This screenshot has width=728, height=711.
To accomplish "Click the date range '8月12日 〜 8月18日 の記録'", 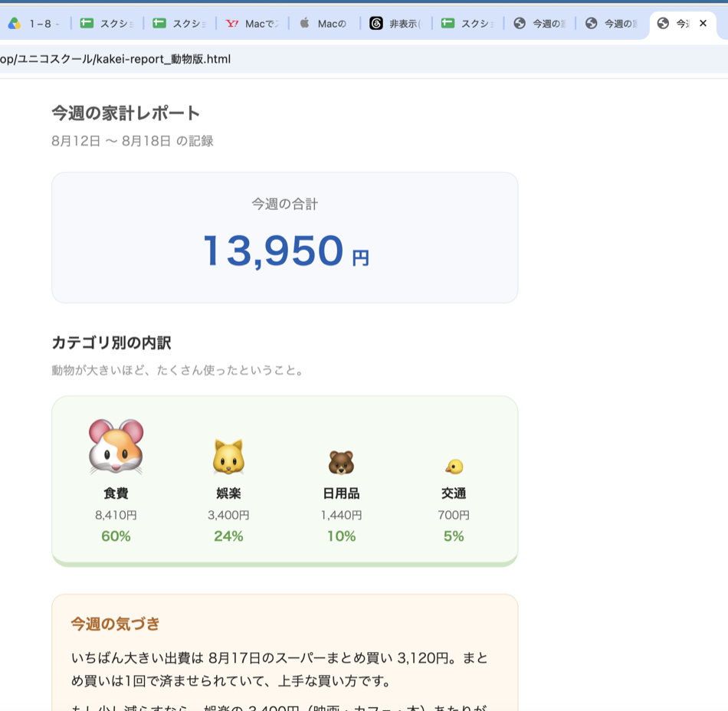I will pos(133,141).
